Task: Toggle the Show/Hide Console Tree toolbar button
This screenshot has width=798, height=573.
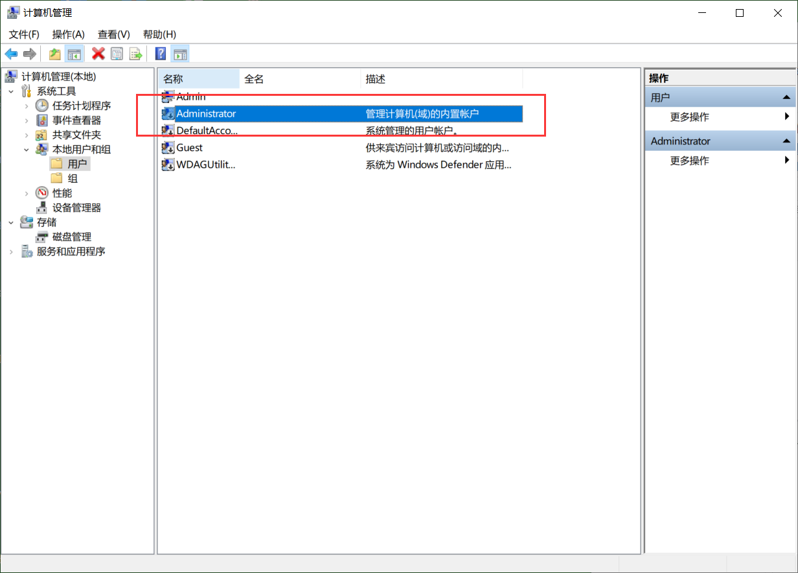Action: [74, 54]
